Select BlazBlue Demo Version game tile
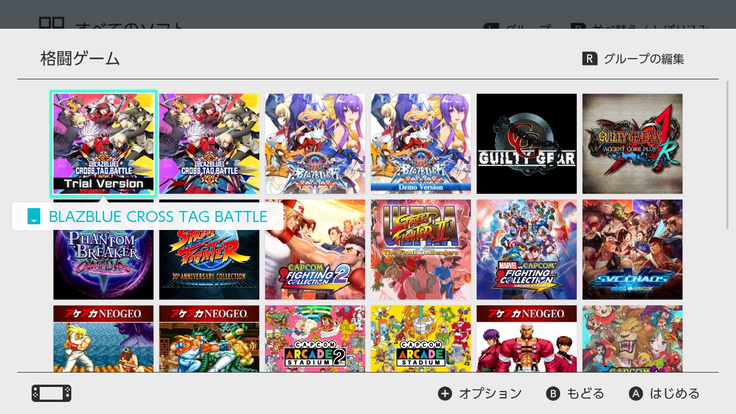This screenshot has width=736, height=414. 421,144
